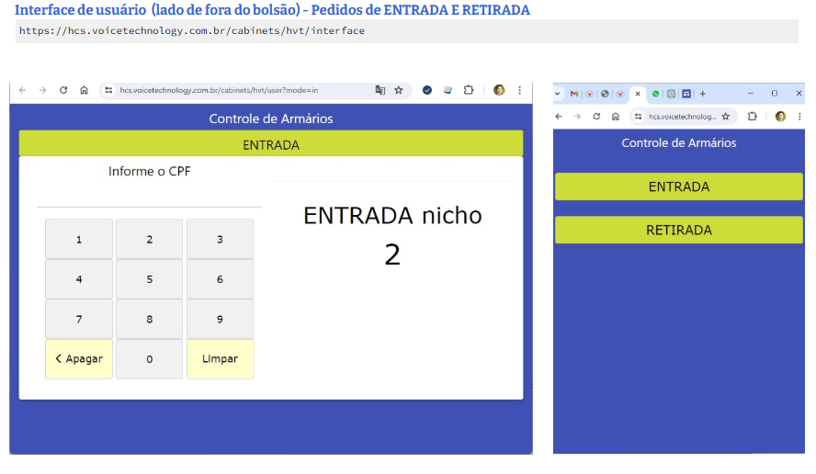
Task: Open the Gmail tab in right browser
Action: 573,94
